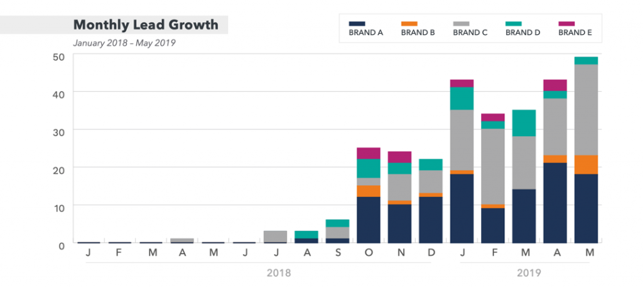Click the 2019 year label under axis

[529, 274]
